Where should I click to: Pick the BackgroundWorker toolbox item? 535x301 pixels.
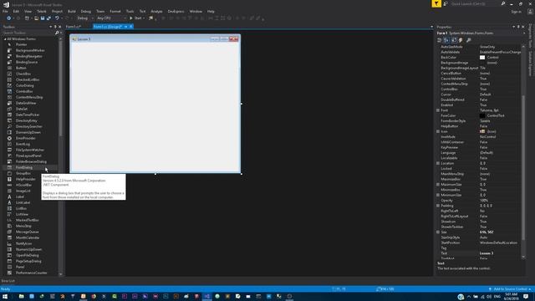[x=30, y=50]
